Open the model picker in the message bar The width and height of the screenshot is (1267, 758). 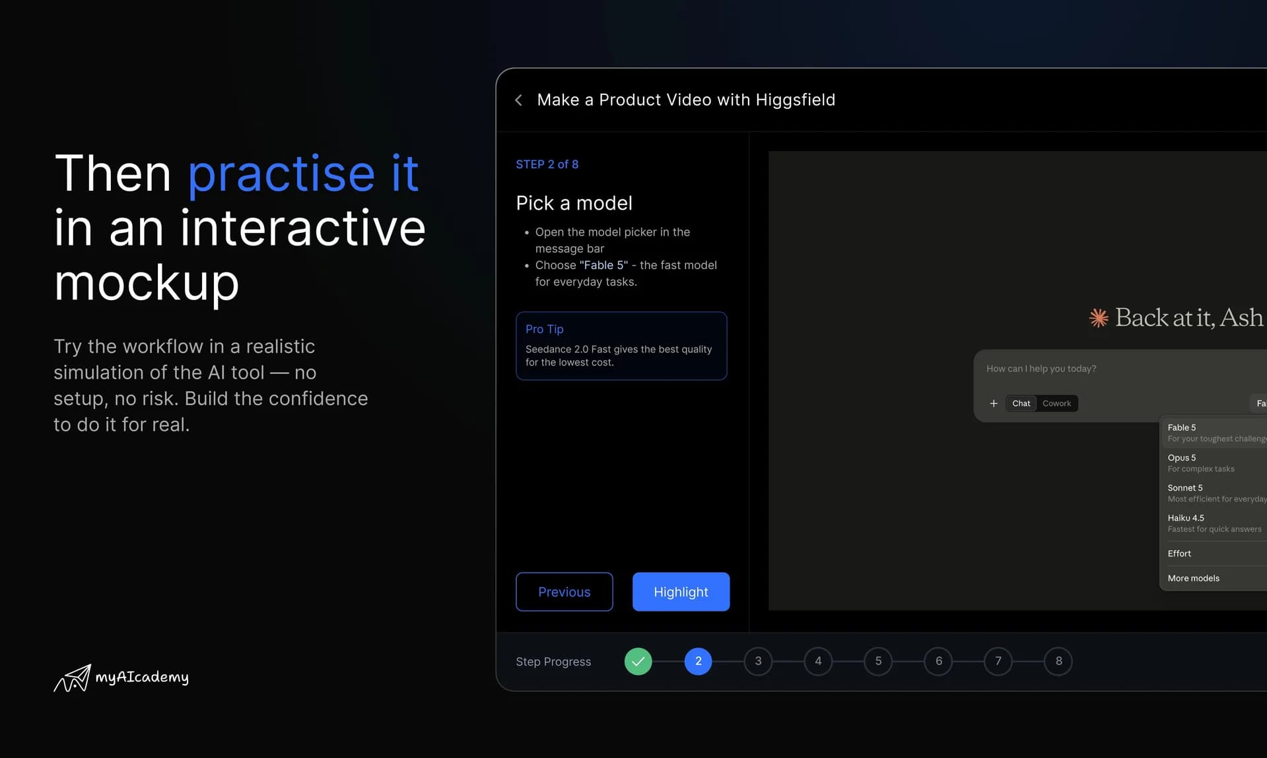pos(1259,403)
